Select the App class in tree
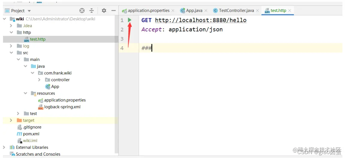 pos(55,87)
